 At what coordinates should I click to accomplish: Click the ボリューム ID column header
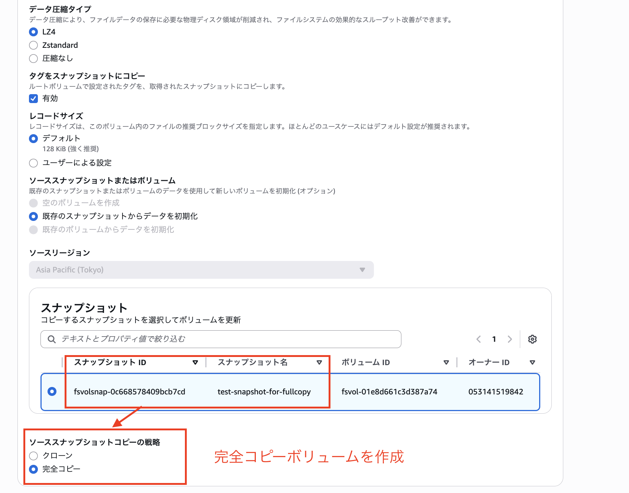(x=366, y=363)
